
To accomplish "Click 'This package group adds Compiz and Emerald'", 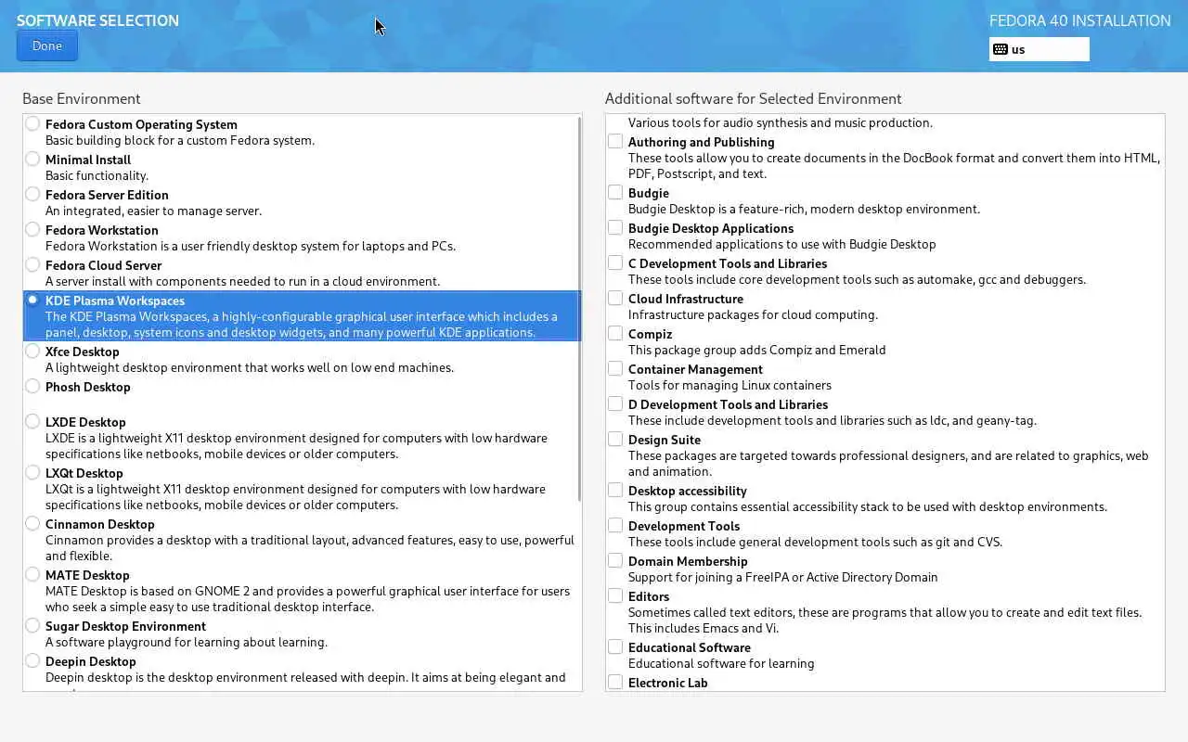I will 757,350.
